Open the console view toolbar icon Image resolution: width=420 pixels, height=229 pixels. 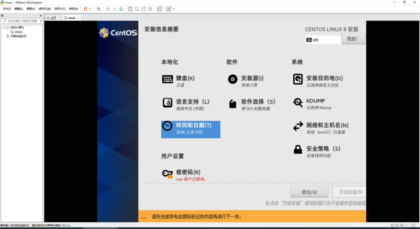pyautogui.click(x=159, y=9)
